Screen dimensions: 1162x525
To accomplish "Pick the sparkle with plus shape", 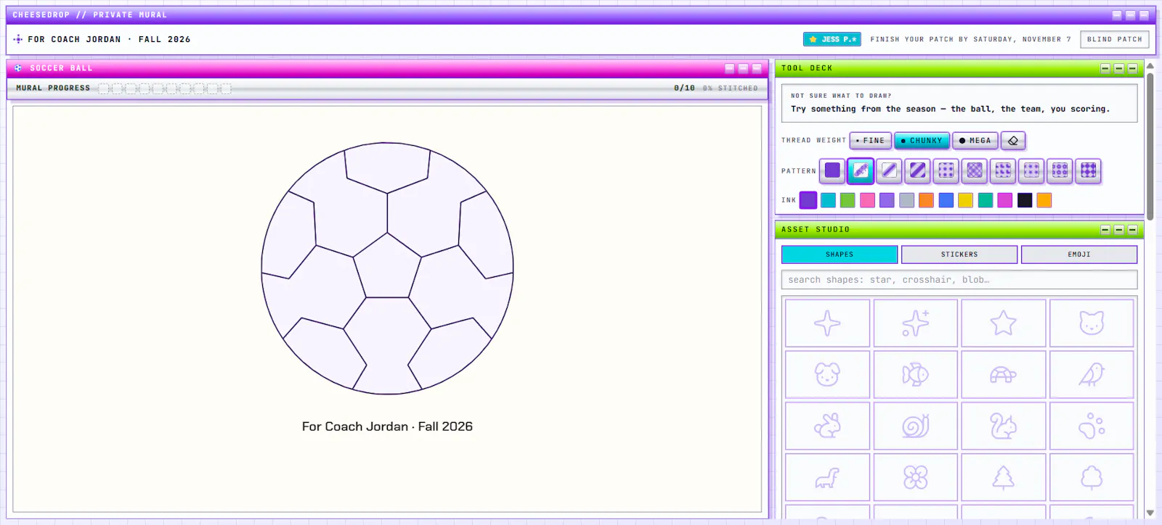I will point(915,323).
